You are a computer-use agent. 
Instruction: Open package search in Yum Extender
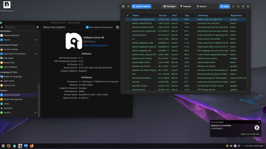coord(128,7)
